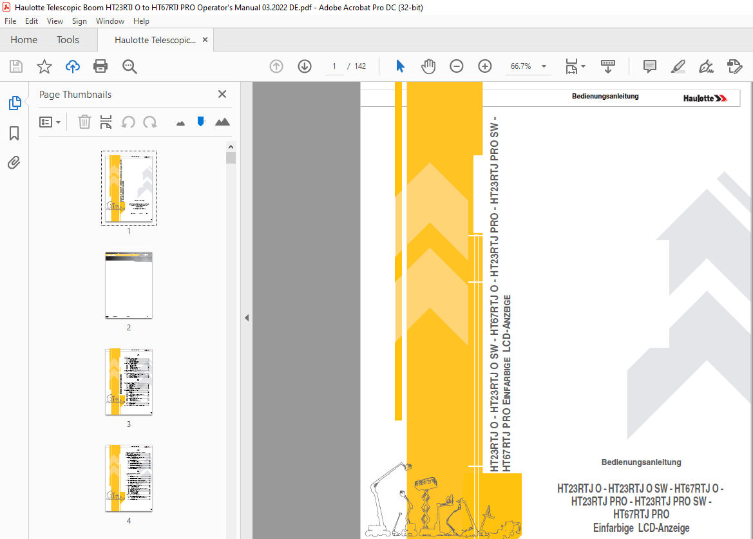Zoom in with plus icon
The height and width of the screenshot is (539, 753).
(x=485, y=66)
